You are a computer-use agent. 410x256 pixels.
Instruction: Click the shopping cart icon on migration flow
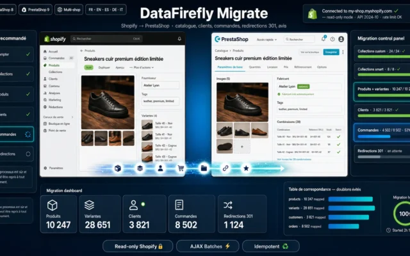coord(181,168)
